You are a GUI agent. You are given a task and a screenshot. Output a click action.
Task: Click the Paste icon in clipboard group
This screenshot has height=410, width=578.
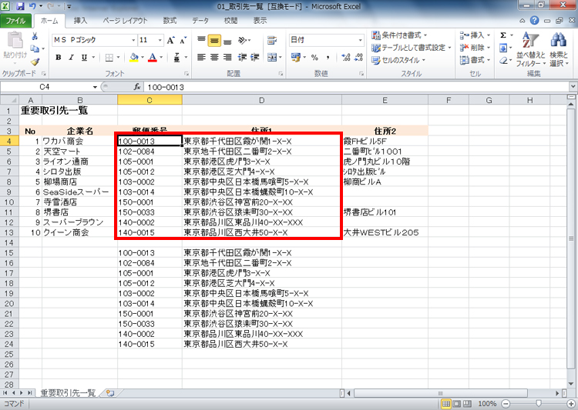click(15, 40)
